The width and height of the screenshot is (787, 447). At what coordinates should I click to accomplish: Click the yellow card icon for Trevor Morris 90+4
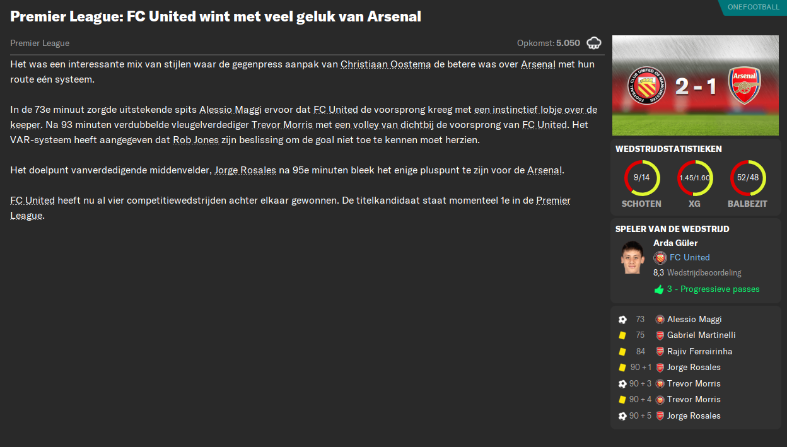point(622,399)
